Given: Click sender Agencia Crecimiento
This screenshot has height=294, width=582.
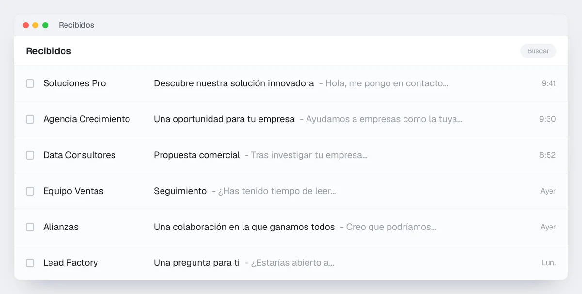Looking at the screenshot, I should (x=87, y=119).
